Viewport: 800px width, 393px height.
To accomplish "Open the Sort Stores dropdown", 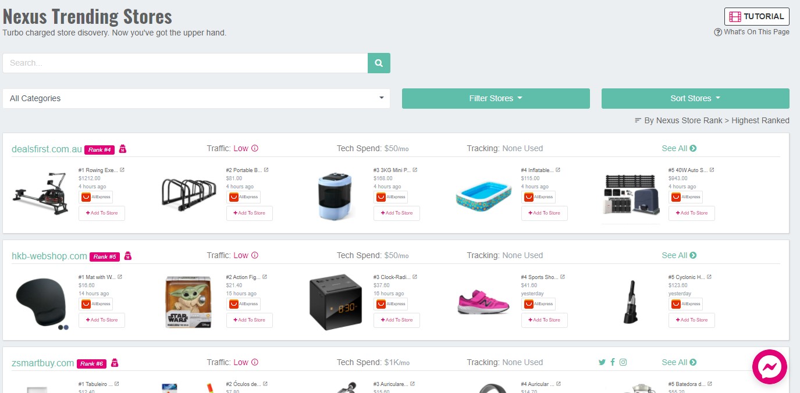I will 695,98.
